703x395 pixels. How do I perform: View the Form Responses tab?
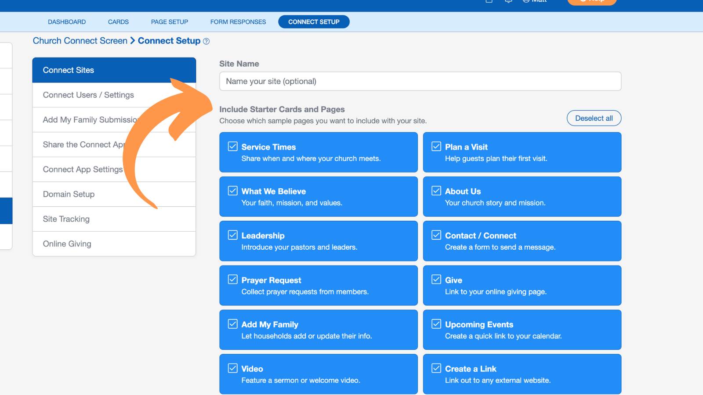point(238,22)
